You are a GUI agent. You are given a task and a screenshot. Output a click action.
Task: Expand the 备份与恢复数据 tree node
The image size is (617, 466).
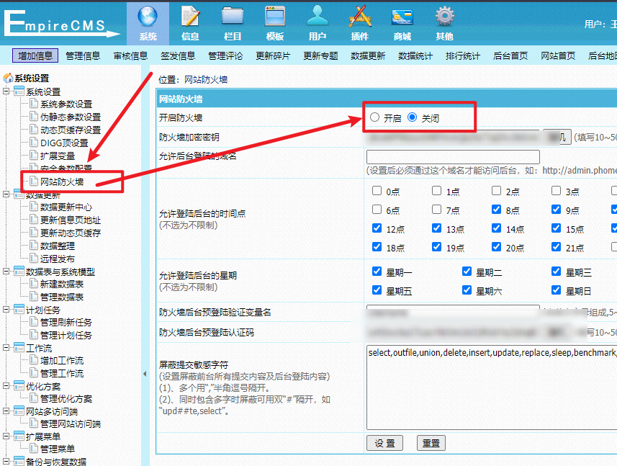point(7,462)
